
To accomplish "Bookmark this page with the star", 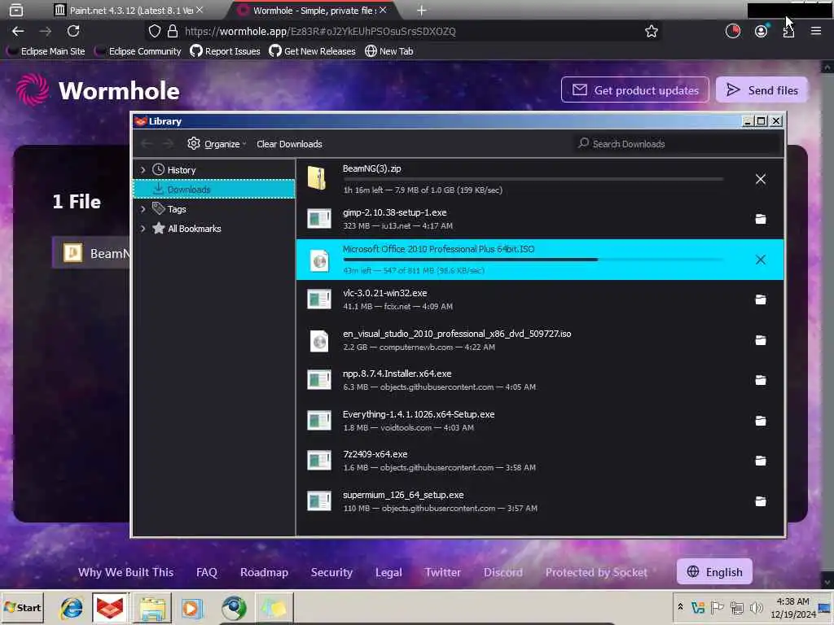I will click(x=651, y=32).
